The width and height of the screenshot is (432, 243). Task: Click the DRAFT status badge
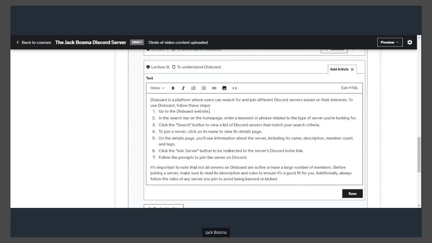click(x=137, y=42)
